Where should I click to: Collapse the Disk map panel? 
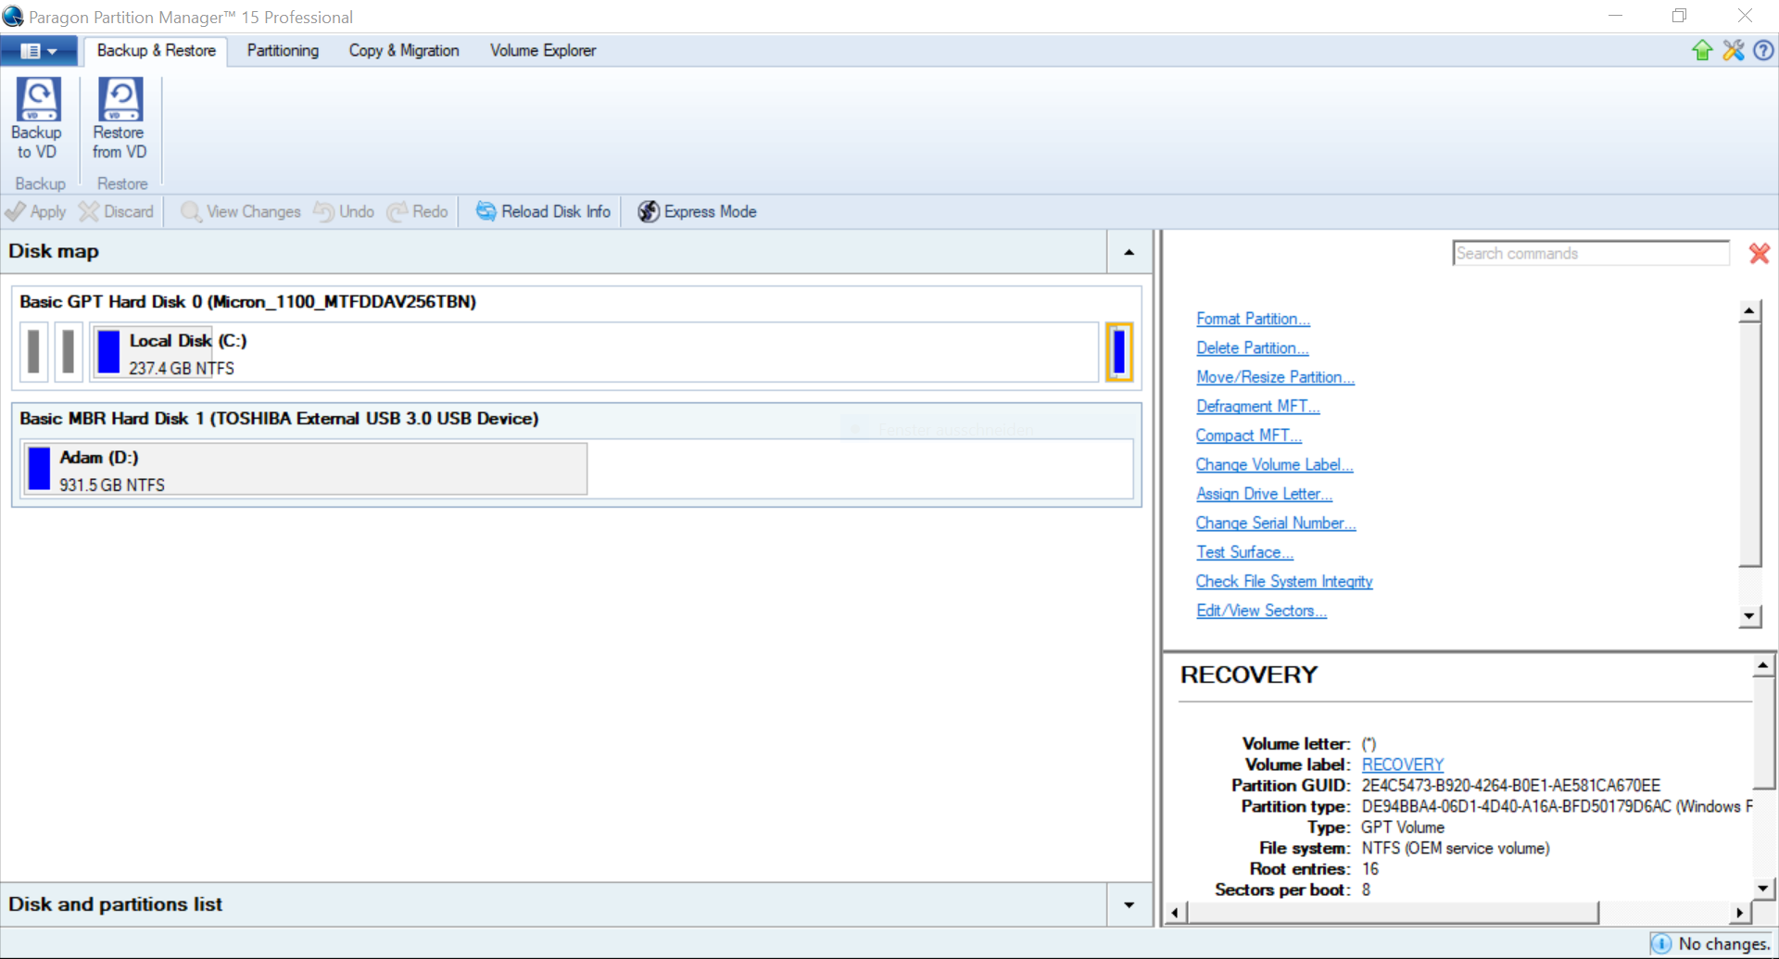click(1129, 252)
